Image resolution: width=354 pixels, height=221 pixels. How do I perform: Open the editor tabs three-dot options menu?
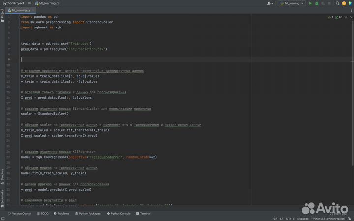click(x=351, y=10)
